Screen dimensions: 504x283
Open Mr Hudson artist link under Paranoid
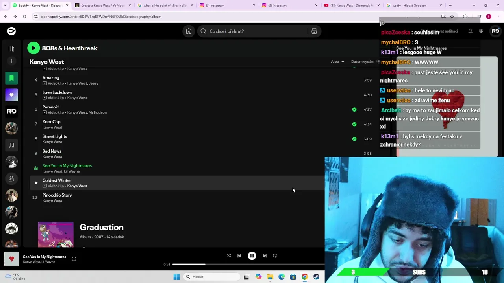(x=98, y=112)
